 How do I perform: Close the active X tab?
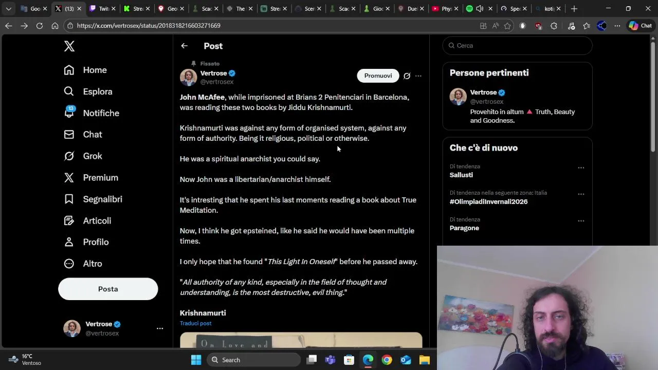point(79,9)
